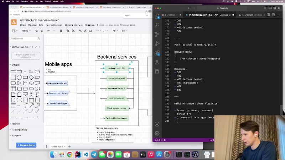Open Google Chrome from the Dock

pos(69,154)
